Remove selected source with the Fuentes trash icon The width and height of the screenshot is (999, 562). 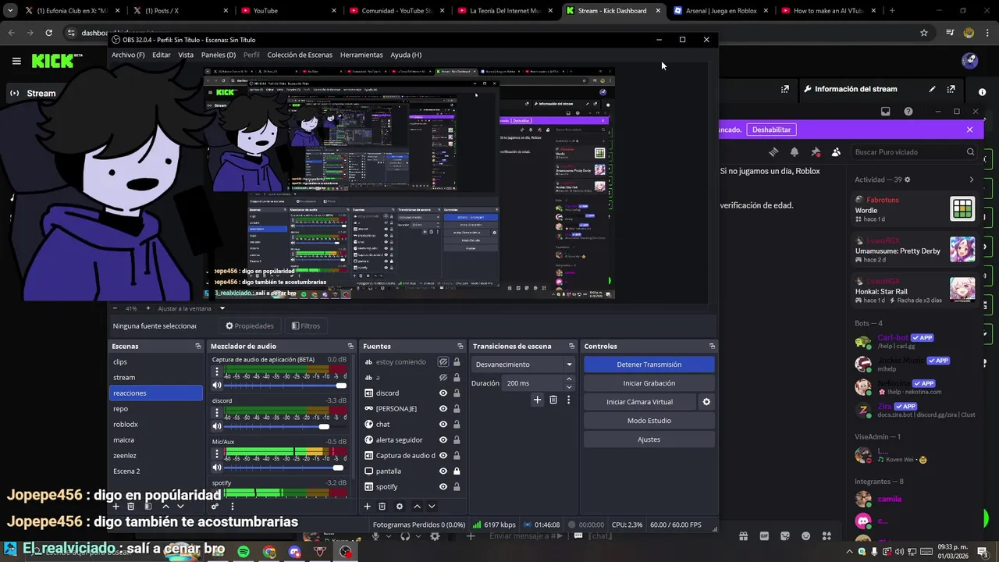[x=382, y=507]
